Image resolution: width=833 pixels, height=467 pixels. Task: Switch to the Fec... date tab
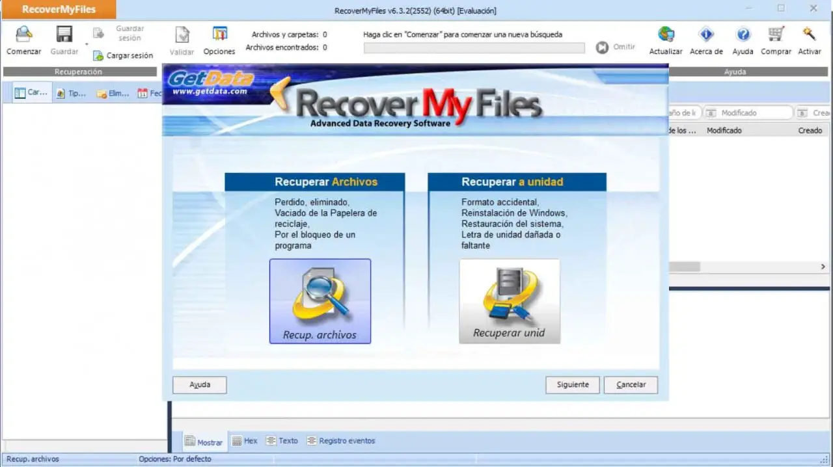(x=150, y=93)
